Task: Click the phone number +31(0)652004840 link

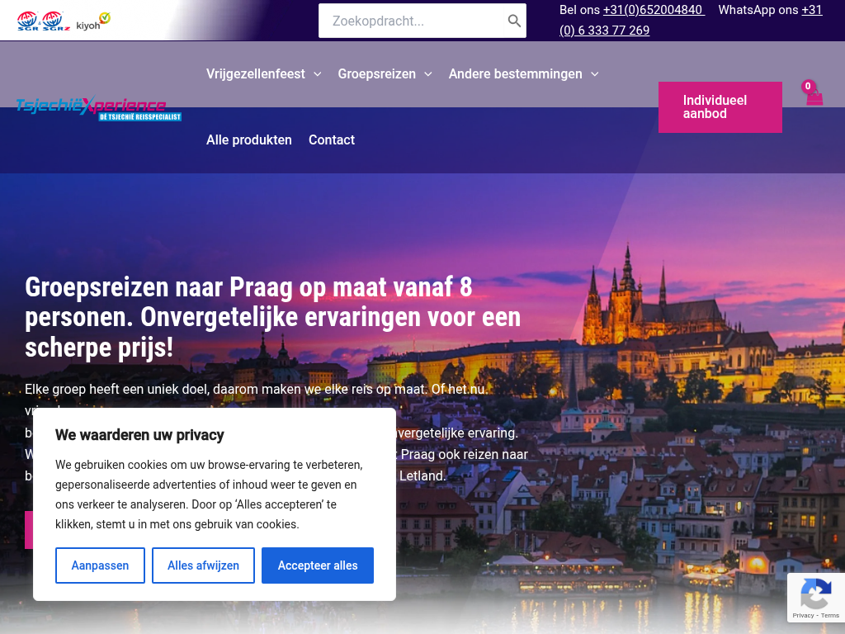Action: (653, 10)
